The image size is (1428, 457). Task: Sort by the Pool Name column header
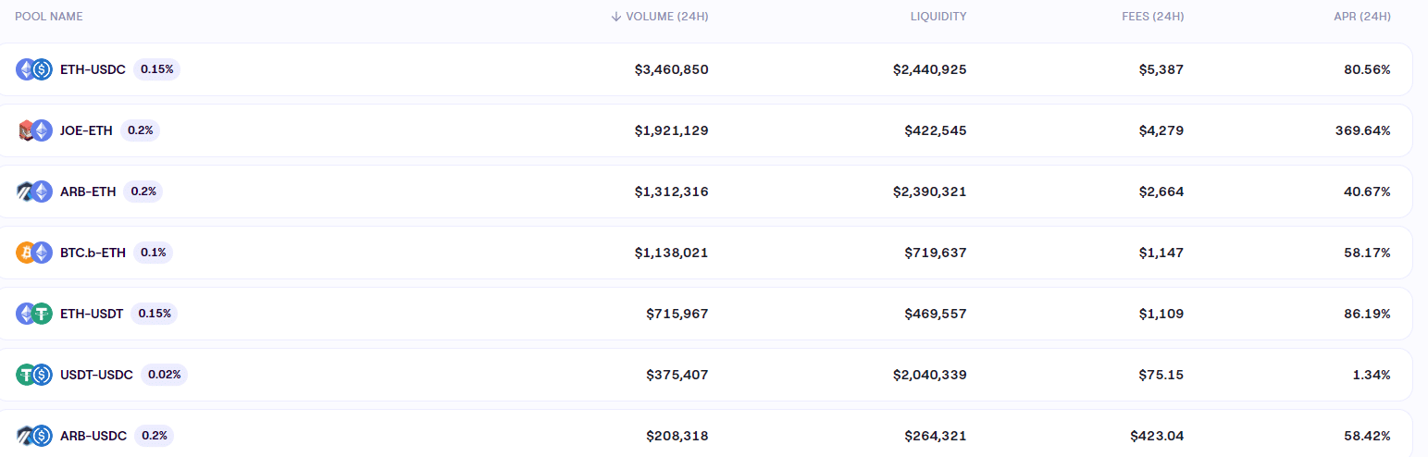48,17
